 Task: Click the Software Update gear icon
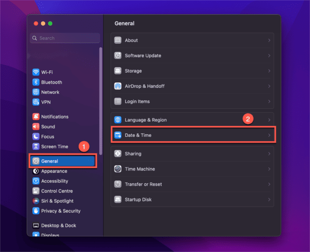pos(118,56)
